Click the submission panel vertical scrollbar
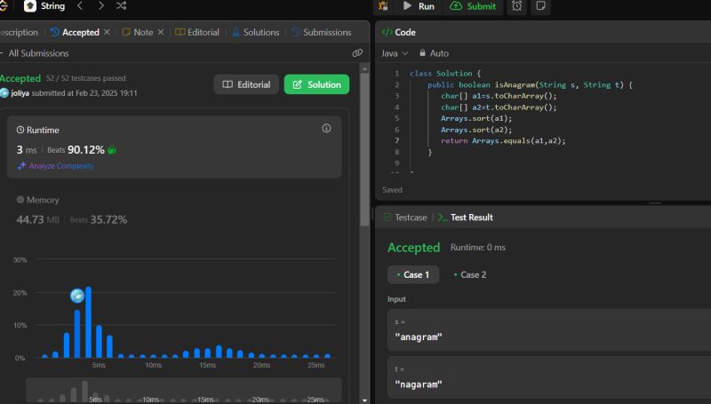This screenshot has height=404, width=711. coord(364,149)
